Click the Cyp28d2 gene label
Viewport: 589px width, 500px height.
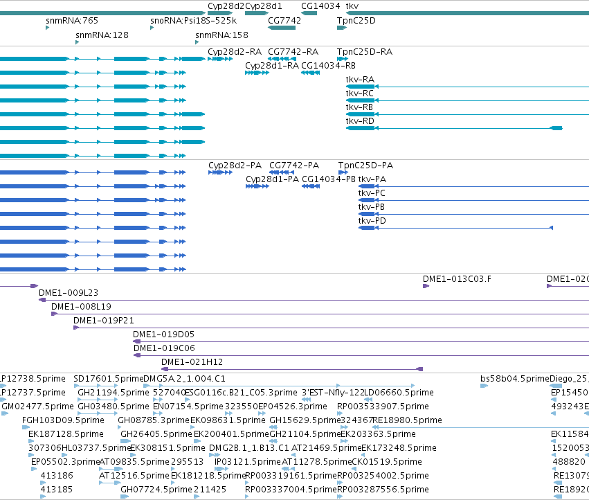click(x=226, y=6)
